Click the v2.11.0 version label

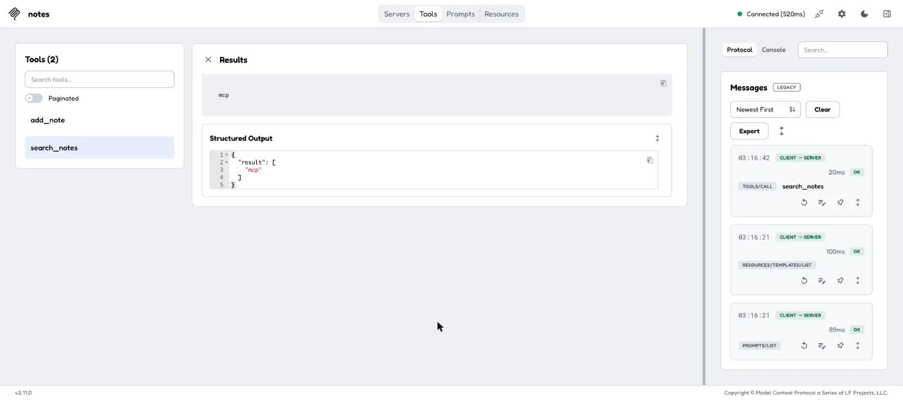click(x=23, y=393)
